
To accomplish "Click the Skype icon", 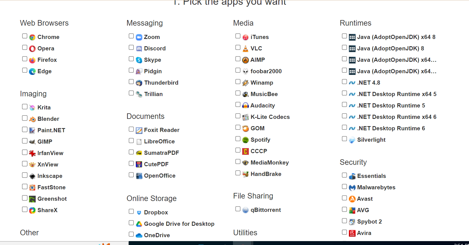I will click(x=139, y=60).
